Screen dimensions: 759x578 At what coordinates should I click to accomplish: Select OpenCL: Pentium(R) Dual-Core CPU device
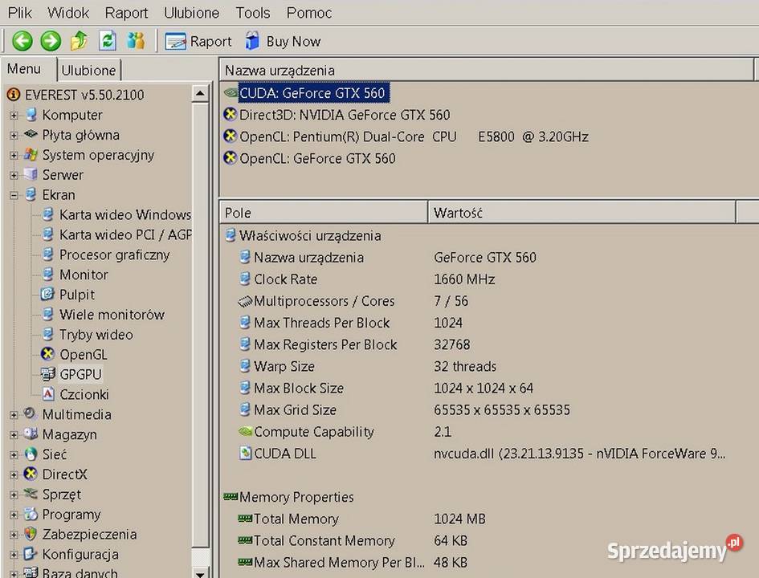click(x=414, y=137)
